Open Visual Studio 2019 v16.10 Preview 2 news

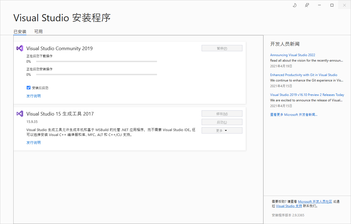point(307,95)
